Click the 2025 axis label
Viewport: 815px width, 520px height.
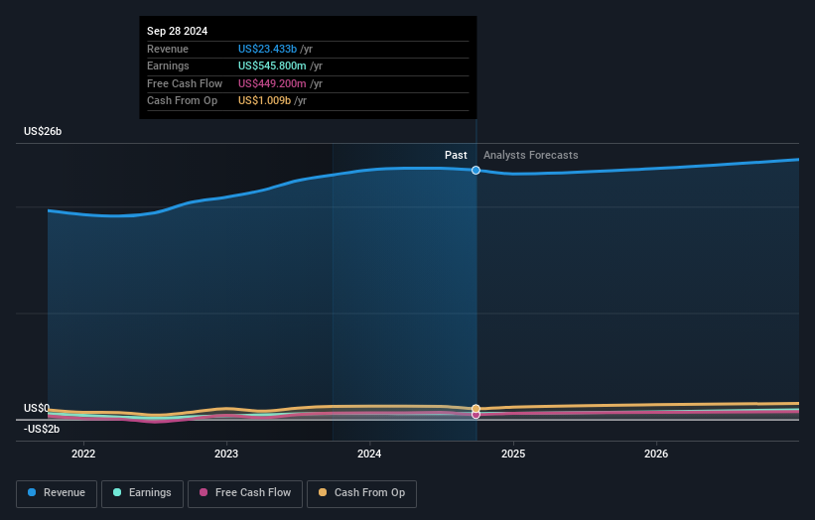(x=513, y=454)
